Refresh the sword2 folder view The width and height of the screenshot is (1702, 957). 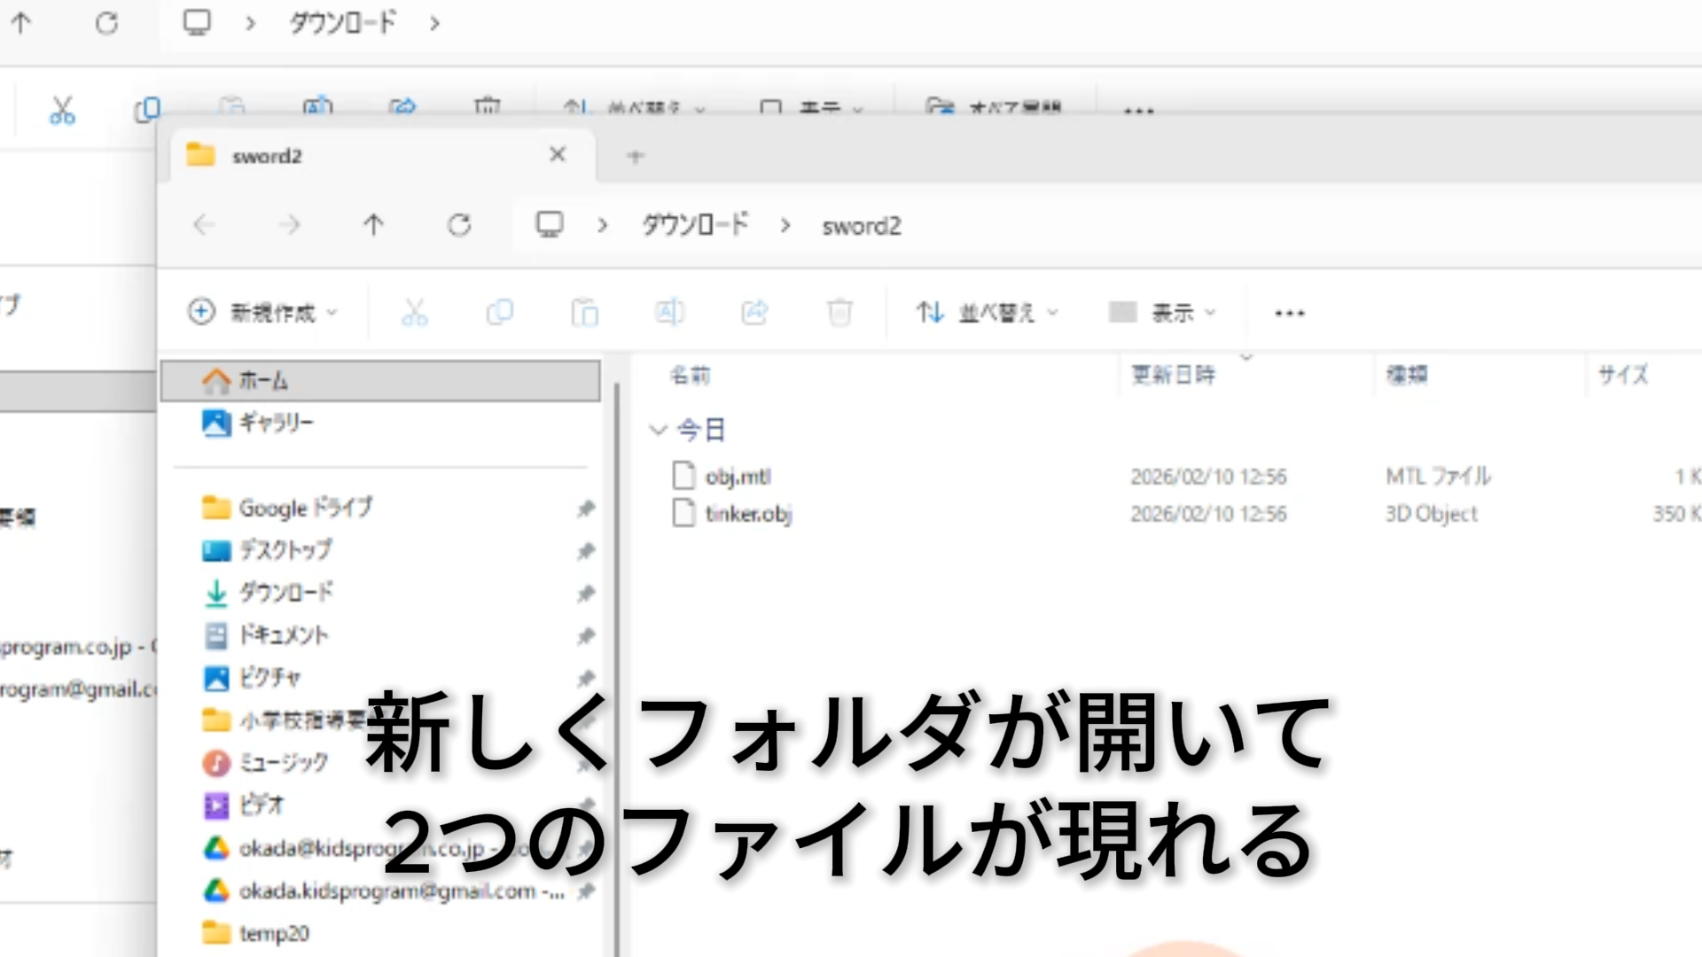point(459,225)
